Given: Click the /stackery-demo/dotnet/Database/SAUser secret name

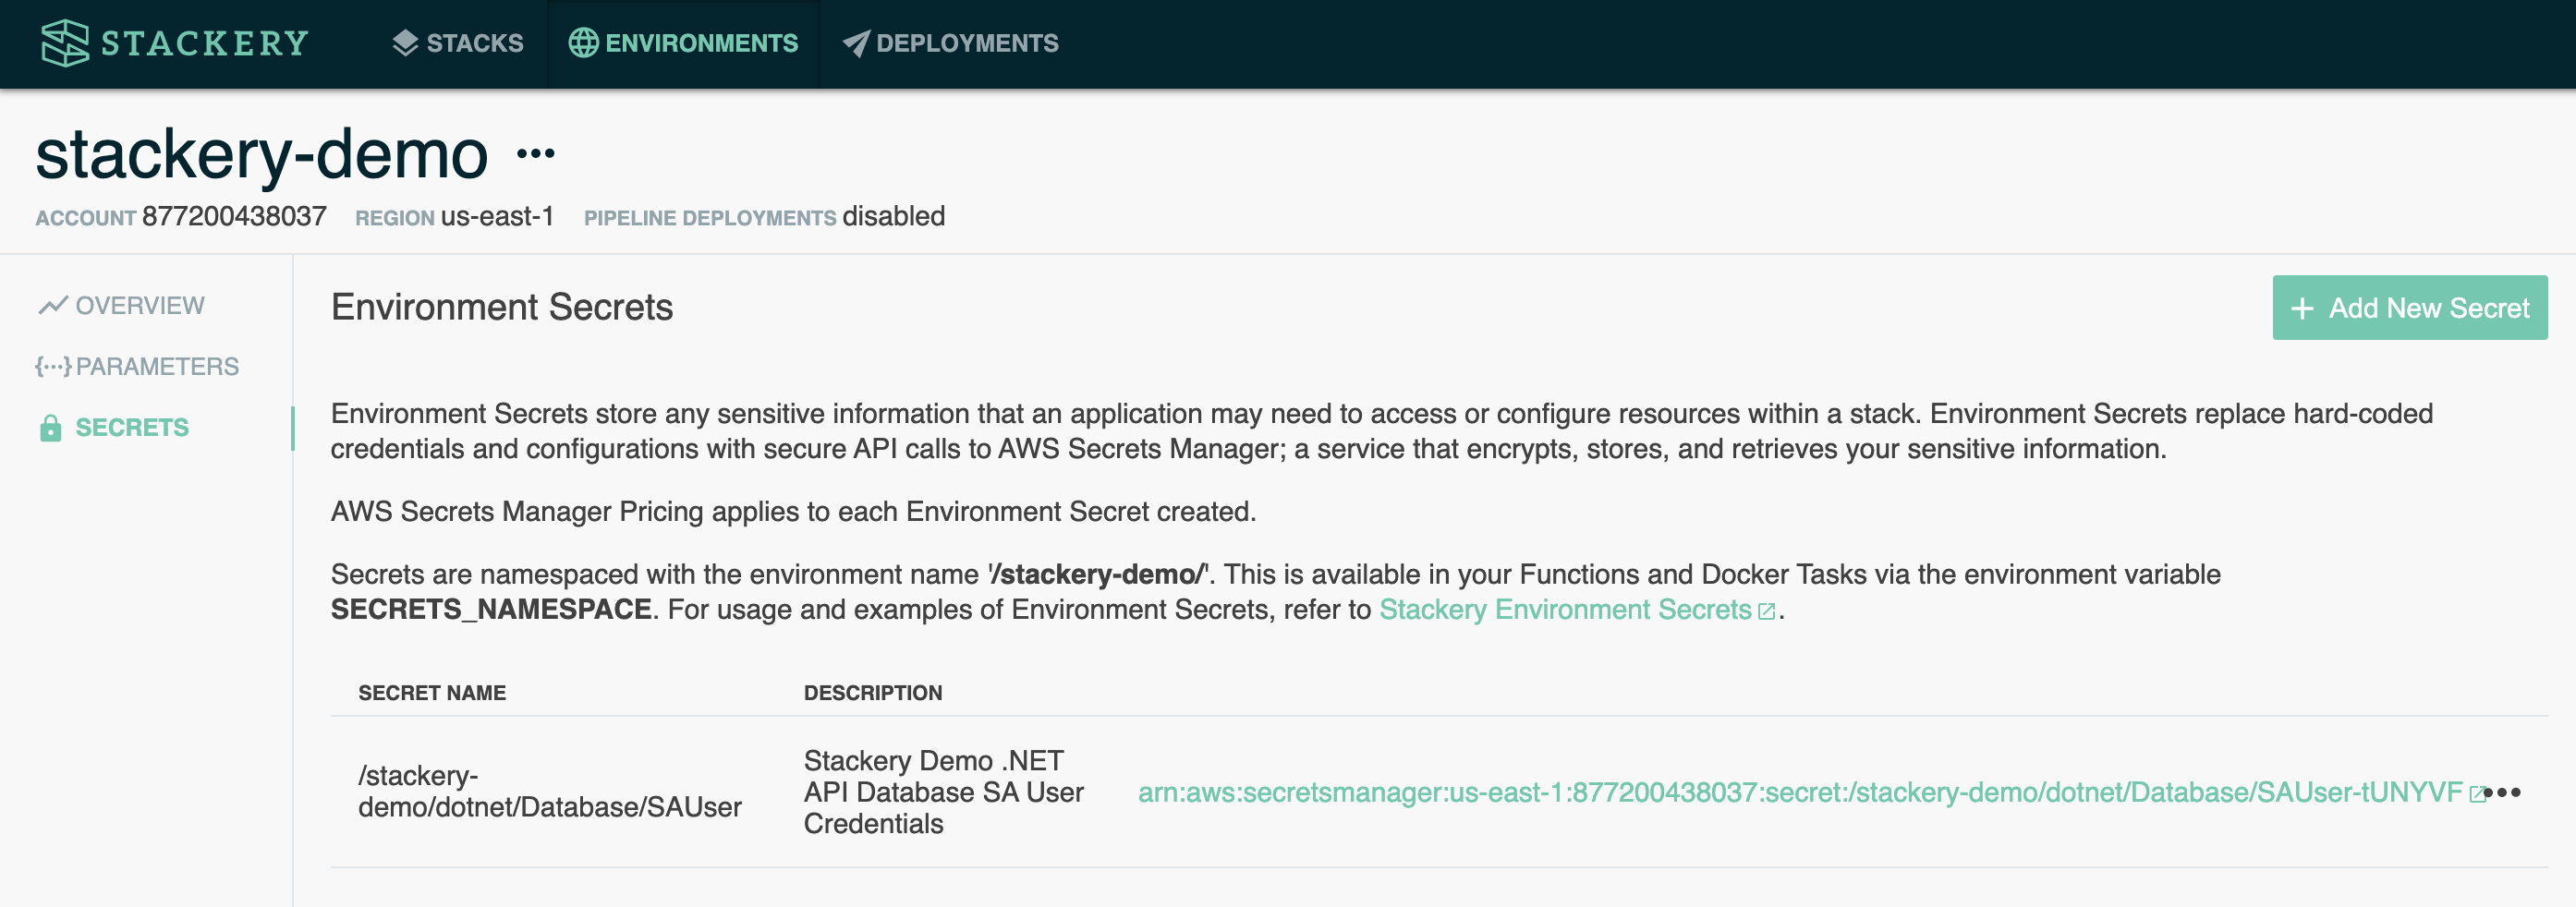Looking at the screenshot, I should (550, 791).
